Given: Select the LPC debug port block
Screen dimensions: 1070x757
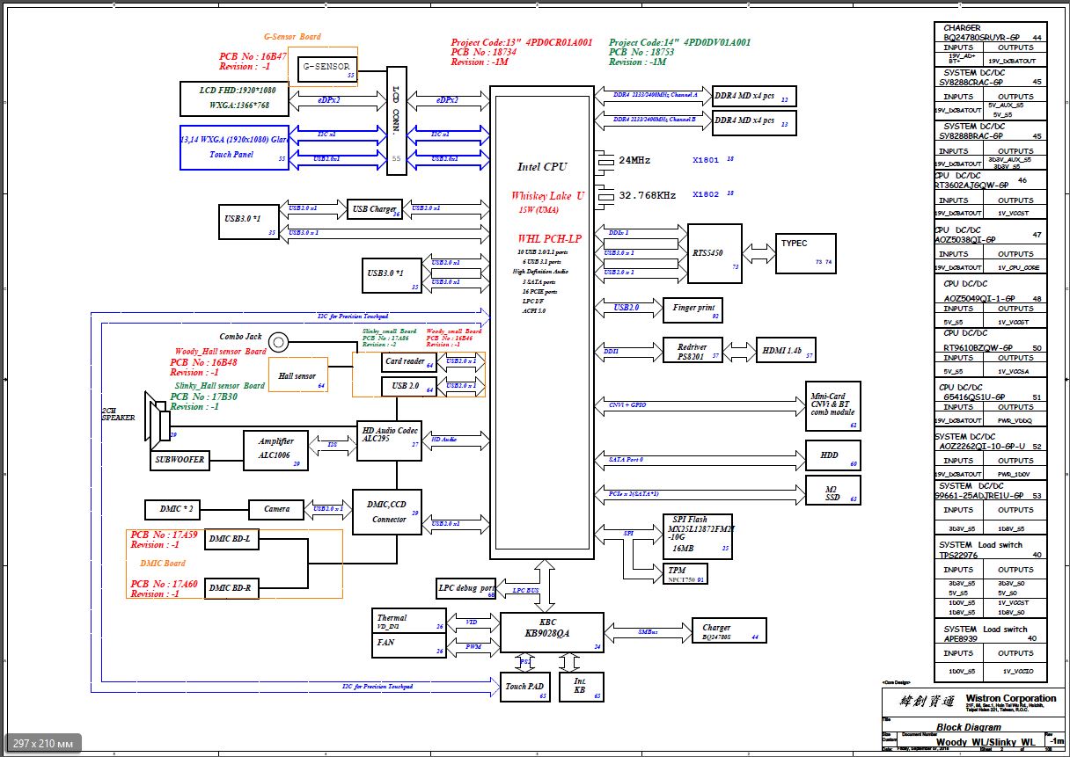Looking at the screenshot, I should pyautogui.click(x=466, y=588).
